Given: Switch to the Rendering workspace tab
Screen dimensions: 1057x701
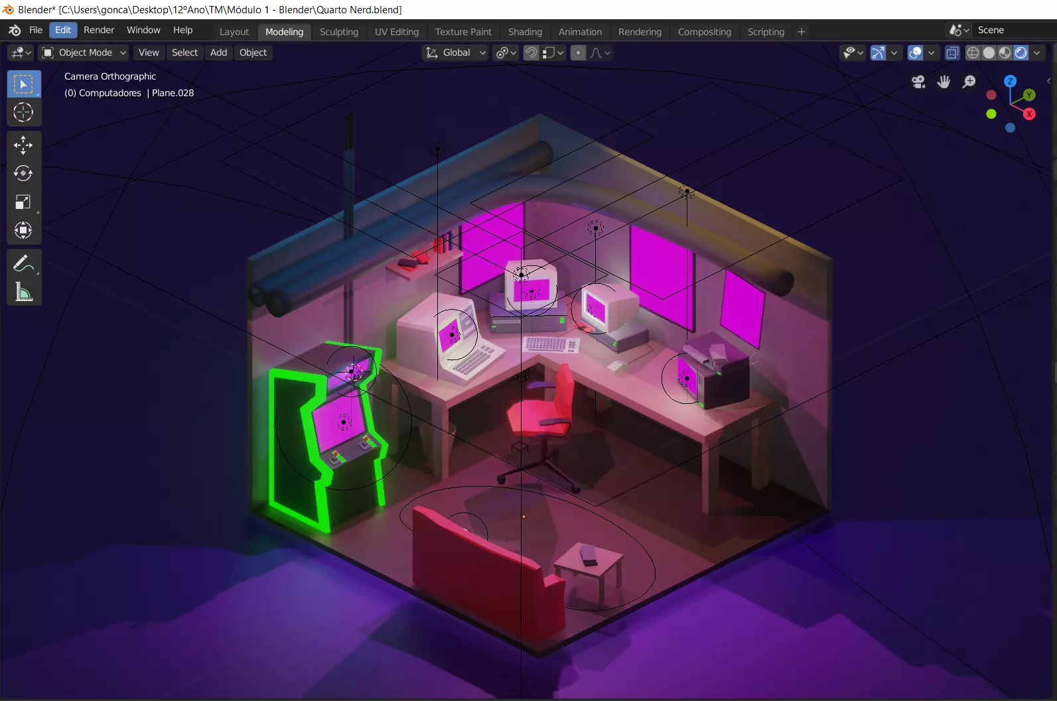Looking at the screenshot, I should pos(640,32).
